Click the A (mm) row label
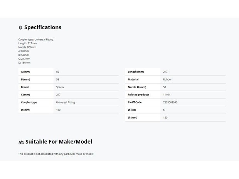The width and height of the screenshot is (239, 179). click(25, 72)
